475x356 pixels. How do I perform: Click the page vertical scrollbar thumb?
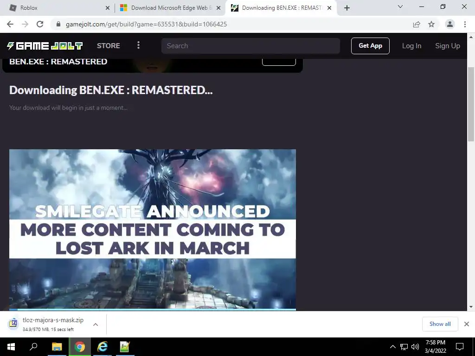pyautogui.click(x=471, y=104)
